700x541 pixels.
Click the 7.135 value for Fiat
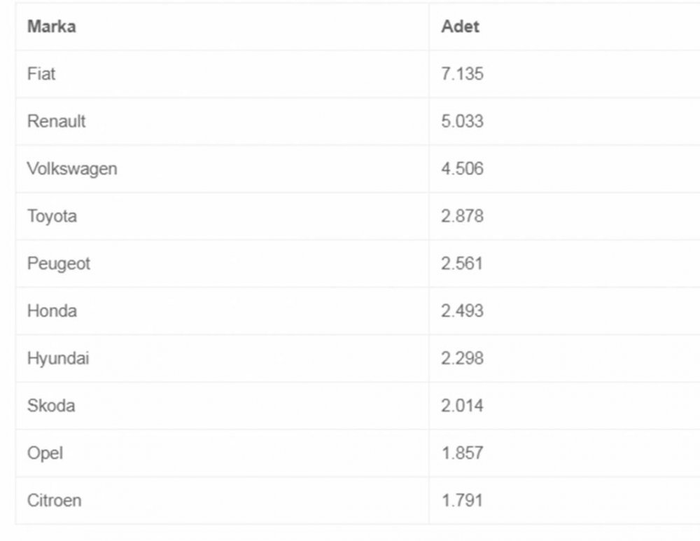[x=463, y=74]
